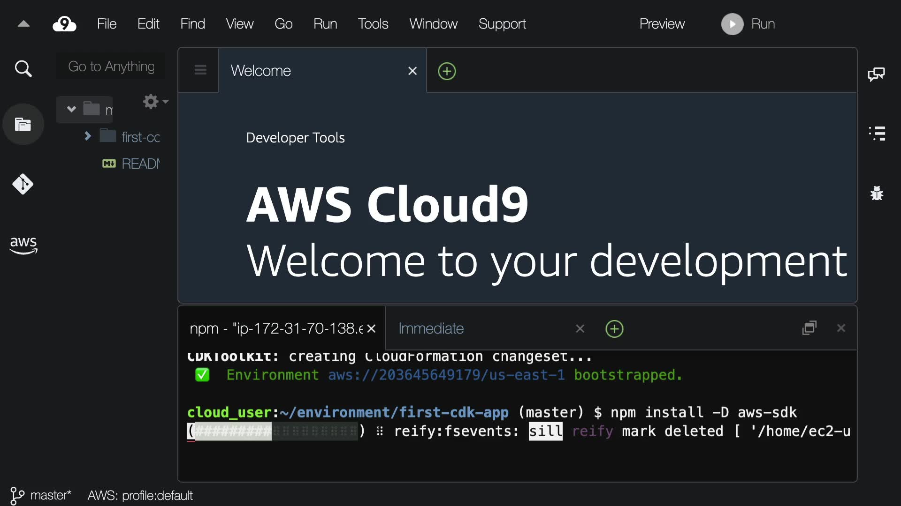Image resolution: width=901 pixels, height=506 pixels.
Task: Click the Go to Anything field
Action: (x=111, y=67)
